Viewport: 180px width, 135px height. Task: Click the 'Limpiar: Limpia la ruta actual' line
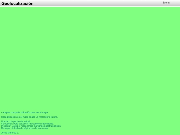pos(16,121)
